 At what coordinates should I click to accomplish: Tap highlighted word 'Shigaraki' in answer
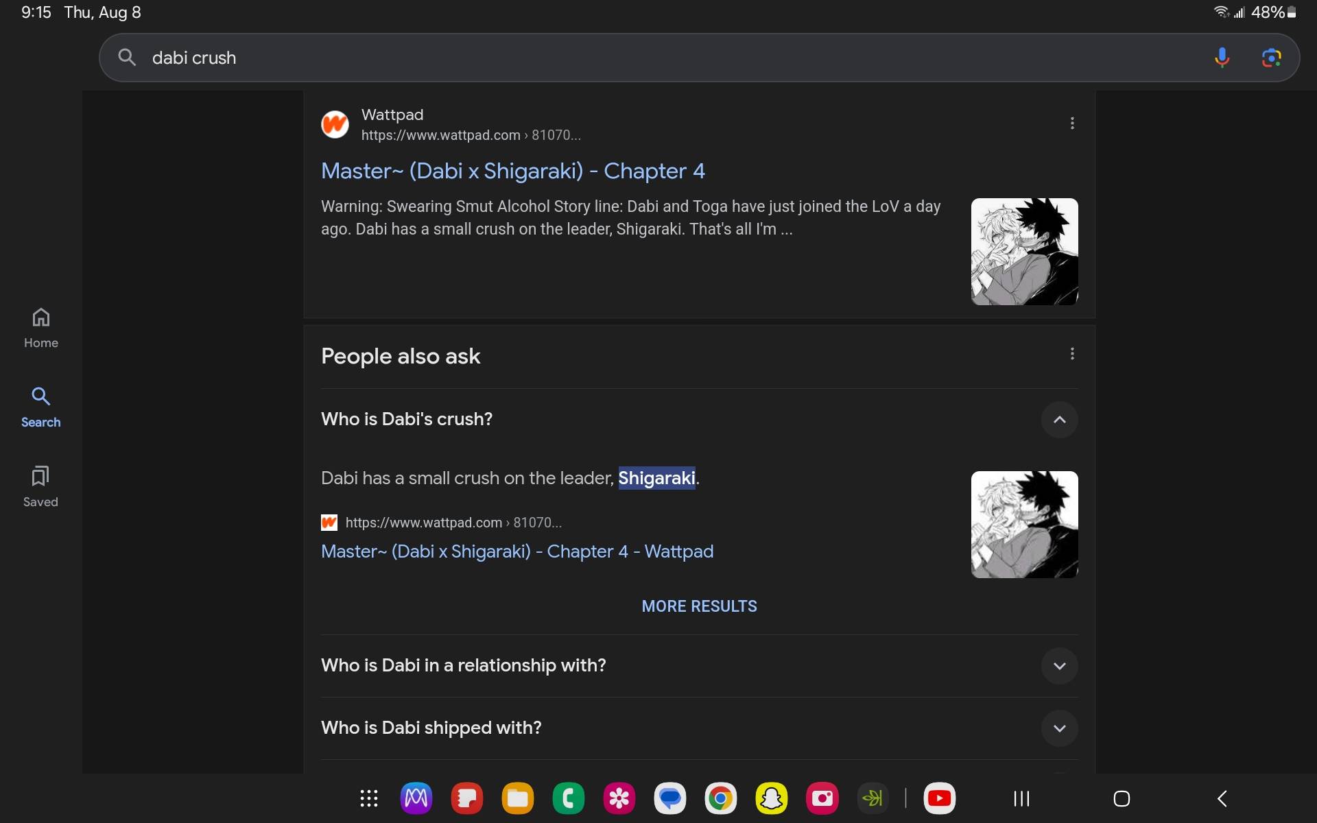(x=656, y=478)
